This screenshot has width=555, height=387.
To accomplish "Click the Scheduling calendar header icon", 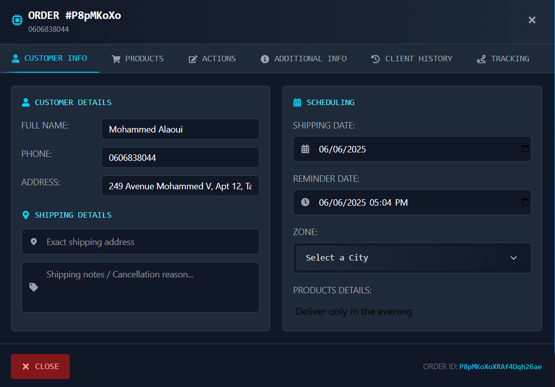I will pyautogui.click(x=297, y=103).
